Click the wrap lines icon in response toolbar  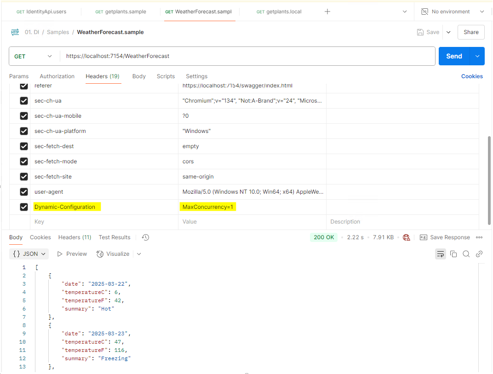(x=441, y=254)
